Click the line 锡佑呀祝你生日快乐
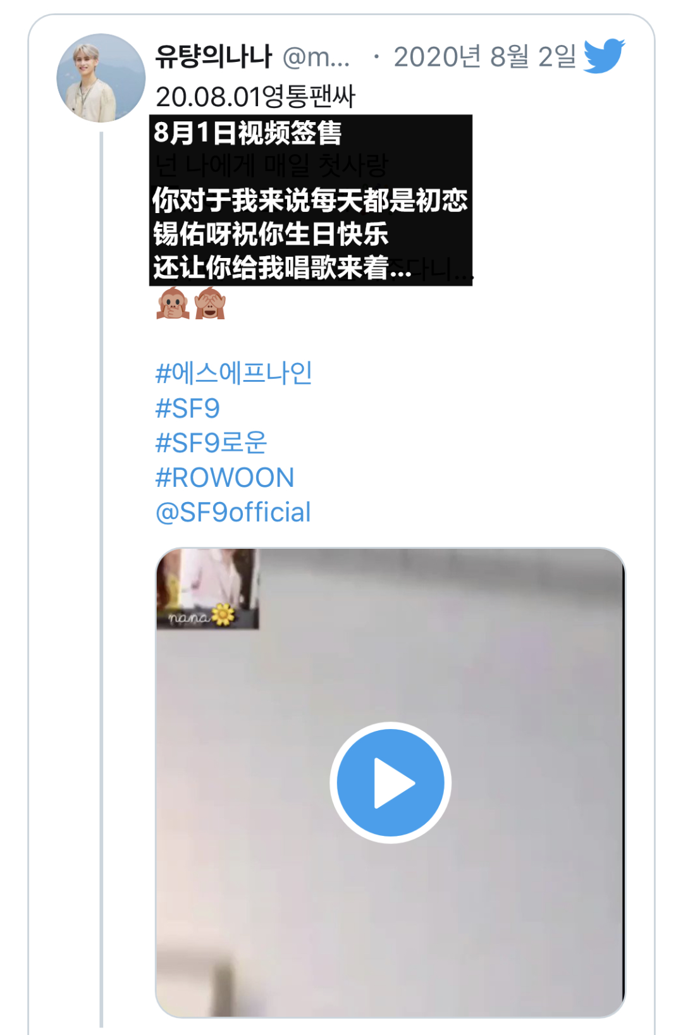683x1035 pixels. (x=271, y=234)
